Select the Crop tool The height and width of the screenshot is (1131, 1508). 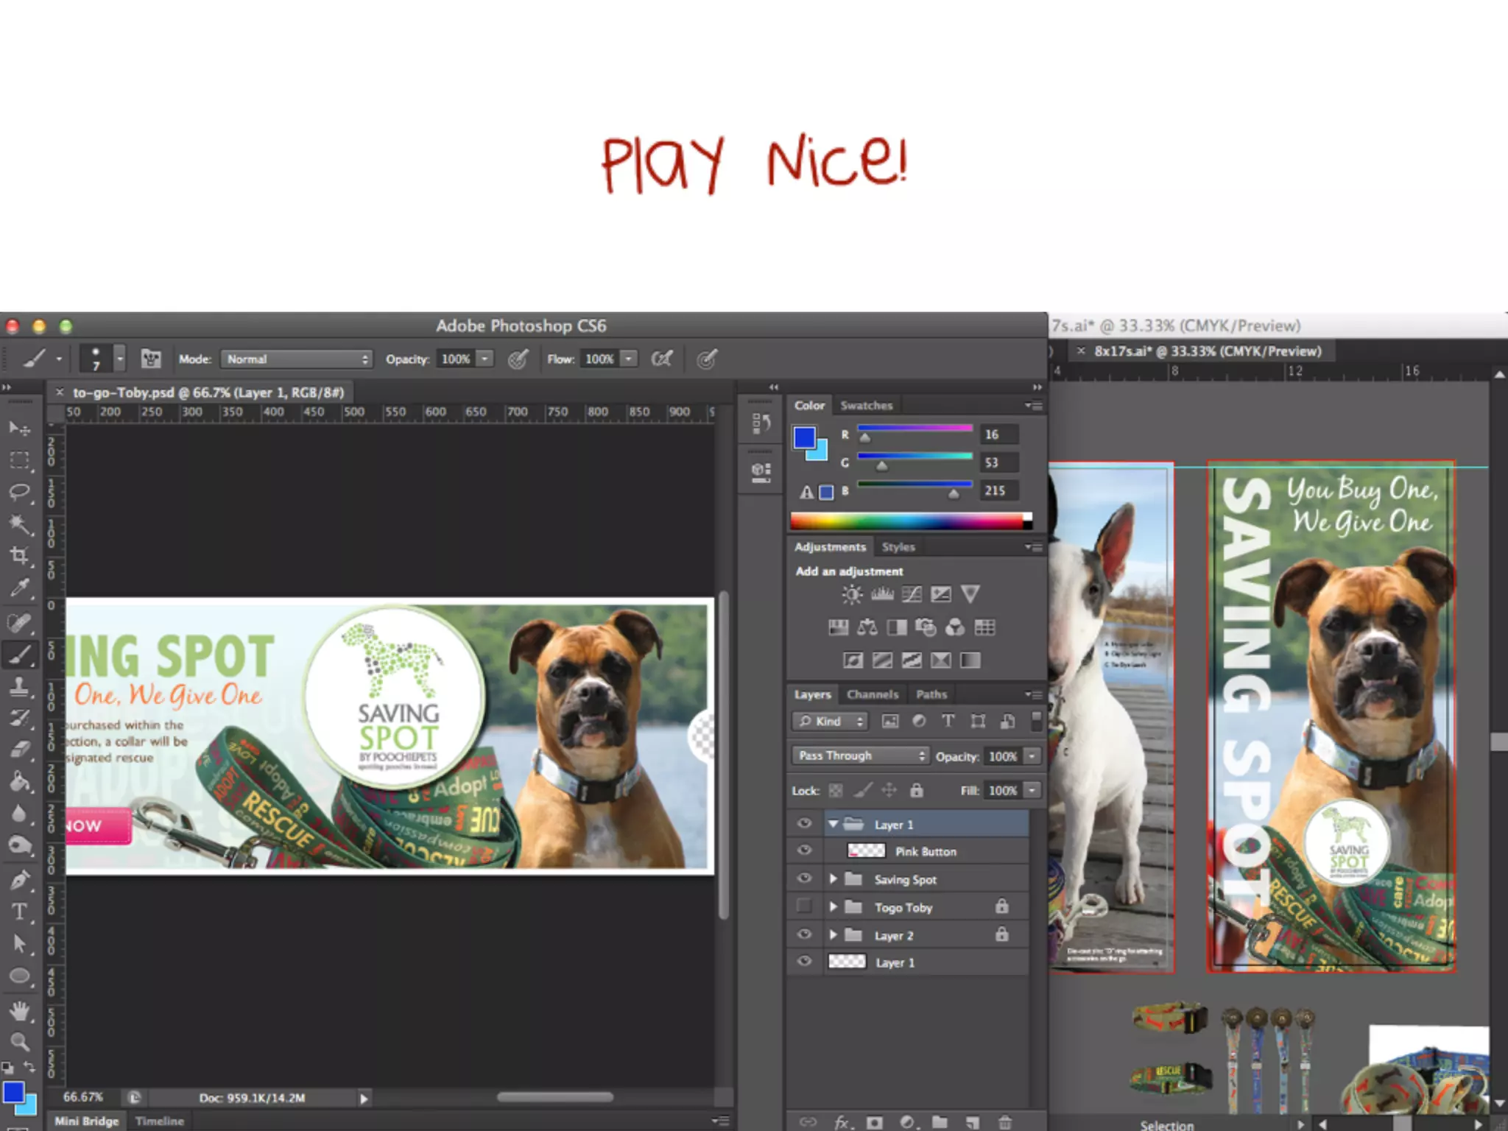19,556
